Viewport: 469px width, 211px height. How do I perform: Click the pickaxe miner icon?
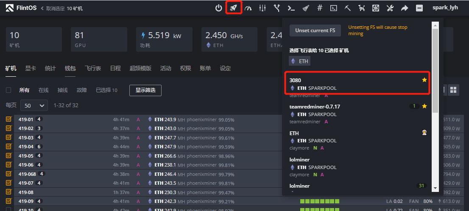[x=348, y=8]
